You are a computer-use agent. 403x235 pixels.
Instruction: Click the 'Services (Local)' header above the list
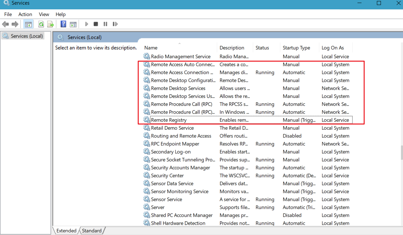click(x=84, y=37)
